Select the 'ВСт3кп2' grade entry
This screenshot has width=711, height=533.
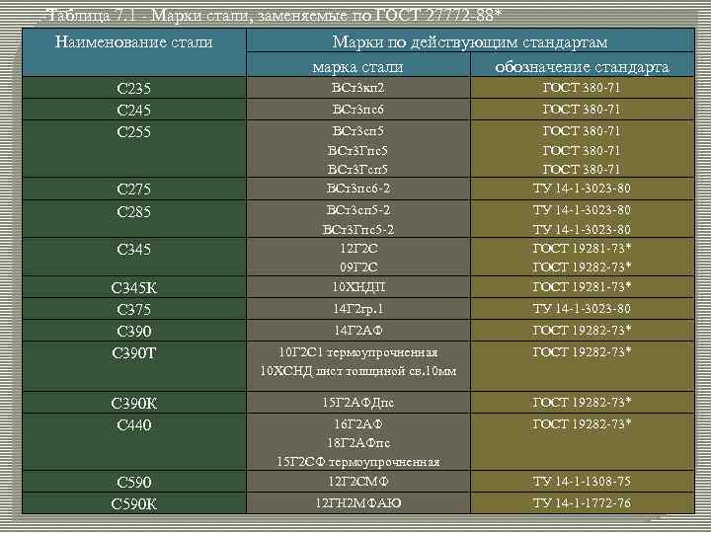click(x=358, y=88)
